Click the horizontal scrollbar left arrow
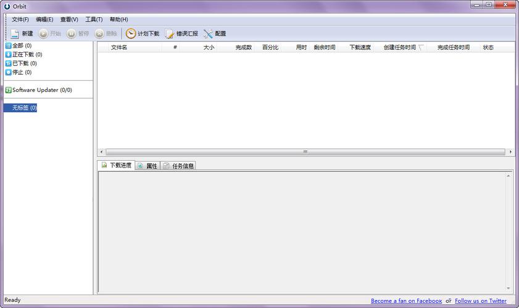519x308 pixels. click(x=101, y=152)
